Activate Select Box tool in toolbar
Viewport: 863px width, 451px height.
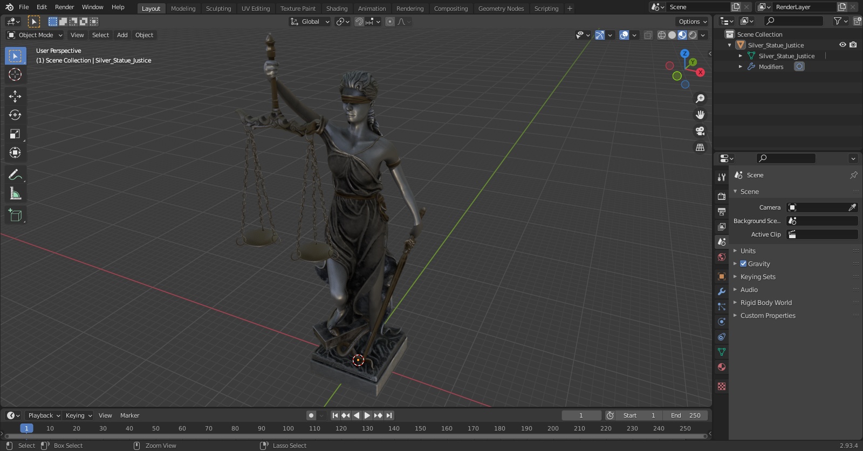[15, 55]
